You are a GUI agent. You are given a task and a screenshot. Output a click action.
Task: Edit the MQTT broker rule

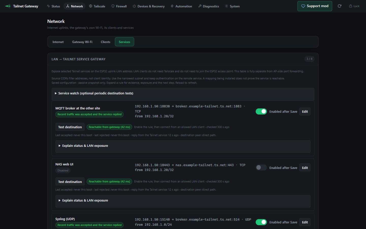click(x=305, y=111)
